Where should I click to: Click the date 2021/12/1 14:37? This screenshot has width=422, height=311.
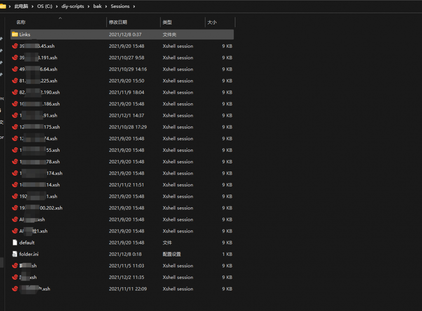coord(127,115)
